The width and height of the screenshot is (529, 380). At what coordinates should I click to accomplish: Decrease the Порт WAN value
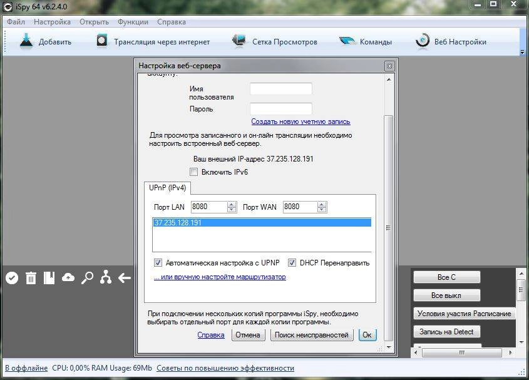[322, 210]
